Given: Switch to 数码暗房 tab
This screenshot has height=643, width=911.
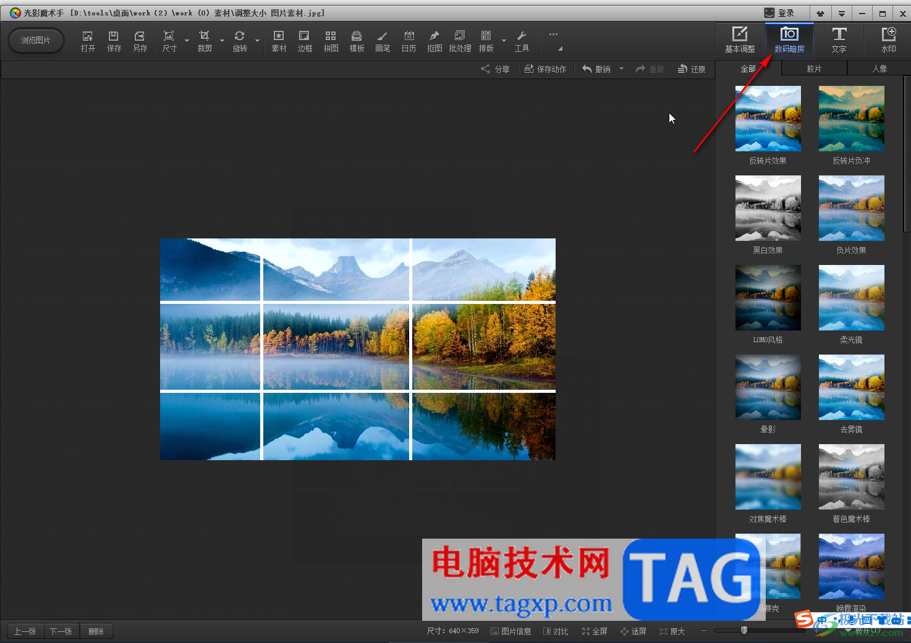Looking at the screenshot, I should [789, 40].
